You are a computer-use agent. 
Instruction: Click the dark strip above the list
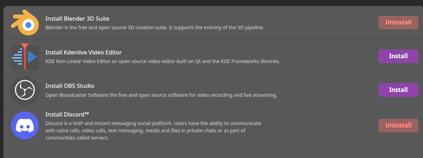pyautogui.click(x=211, y=2)
